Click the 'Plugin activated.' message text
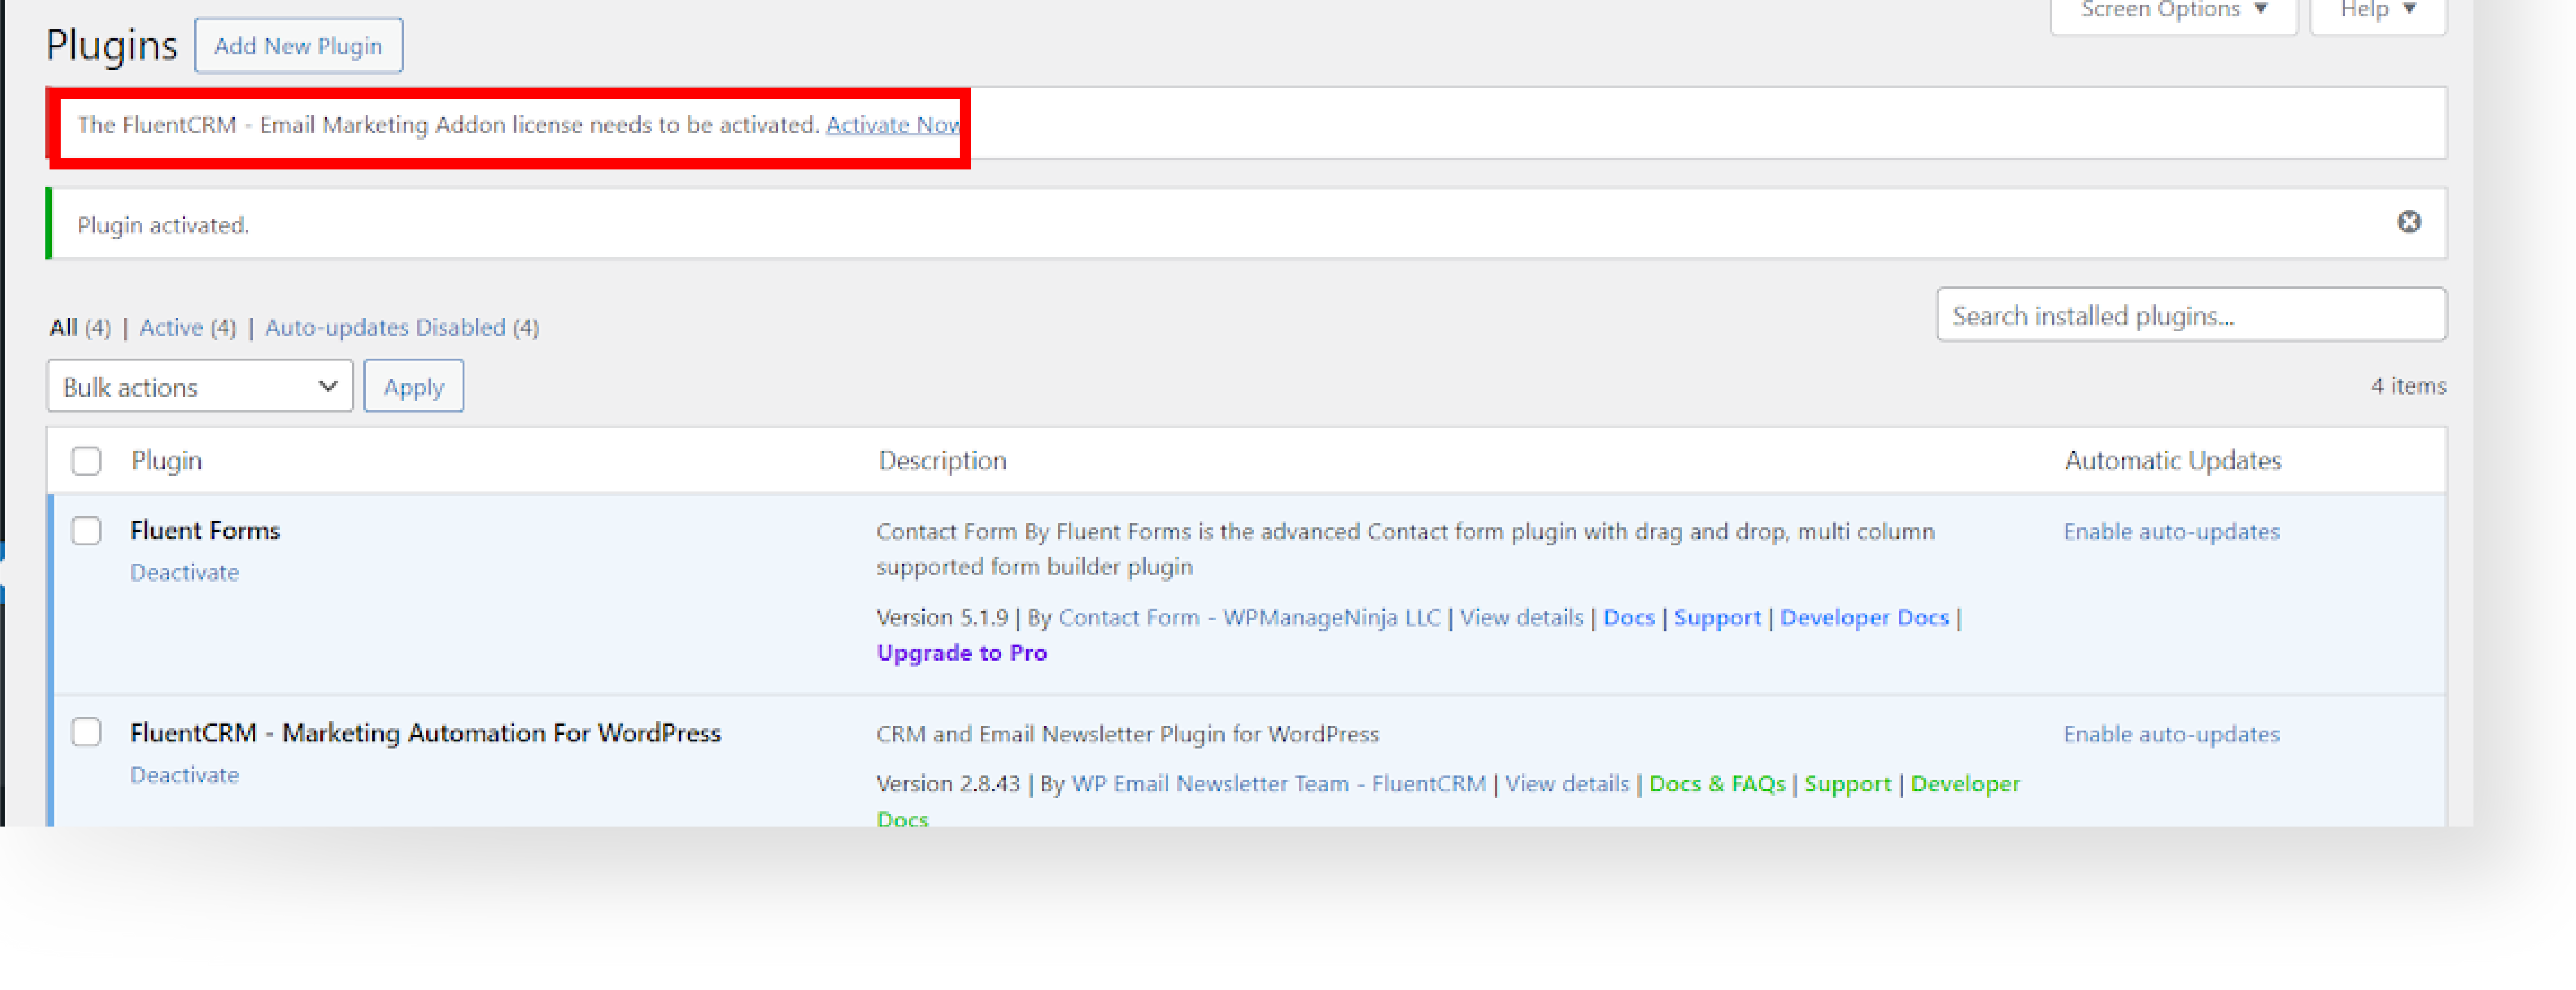The height and width of the screenshot is (990, 2576). point(163,226)
